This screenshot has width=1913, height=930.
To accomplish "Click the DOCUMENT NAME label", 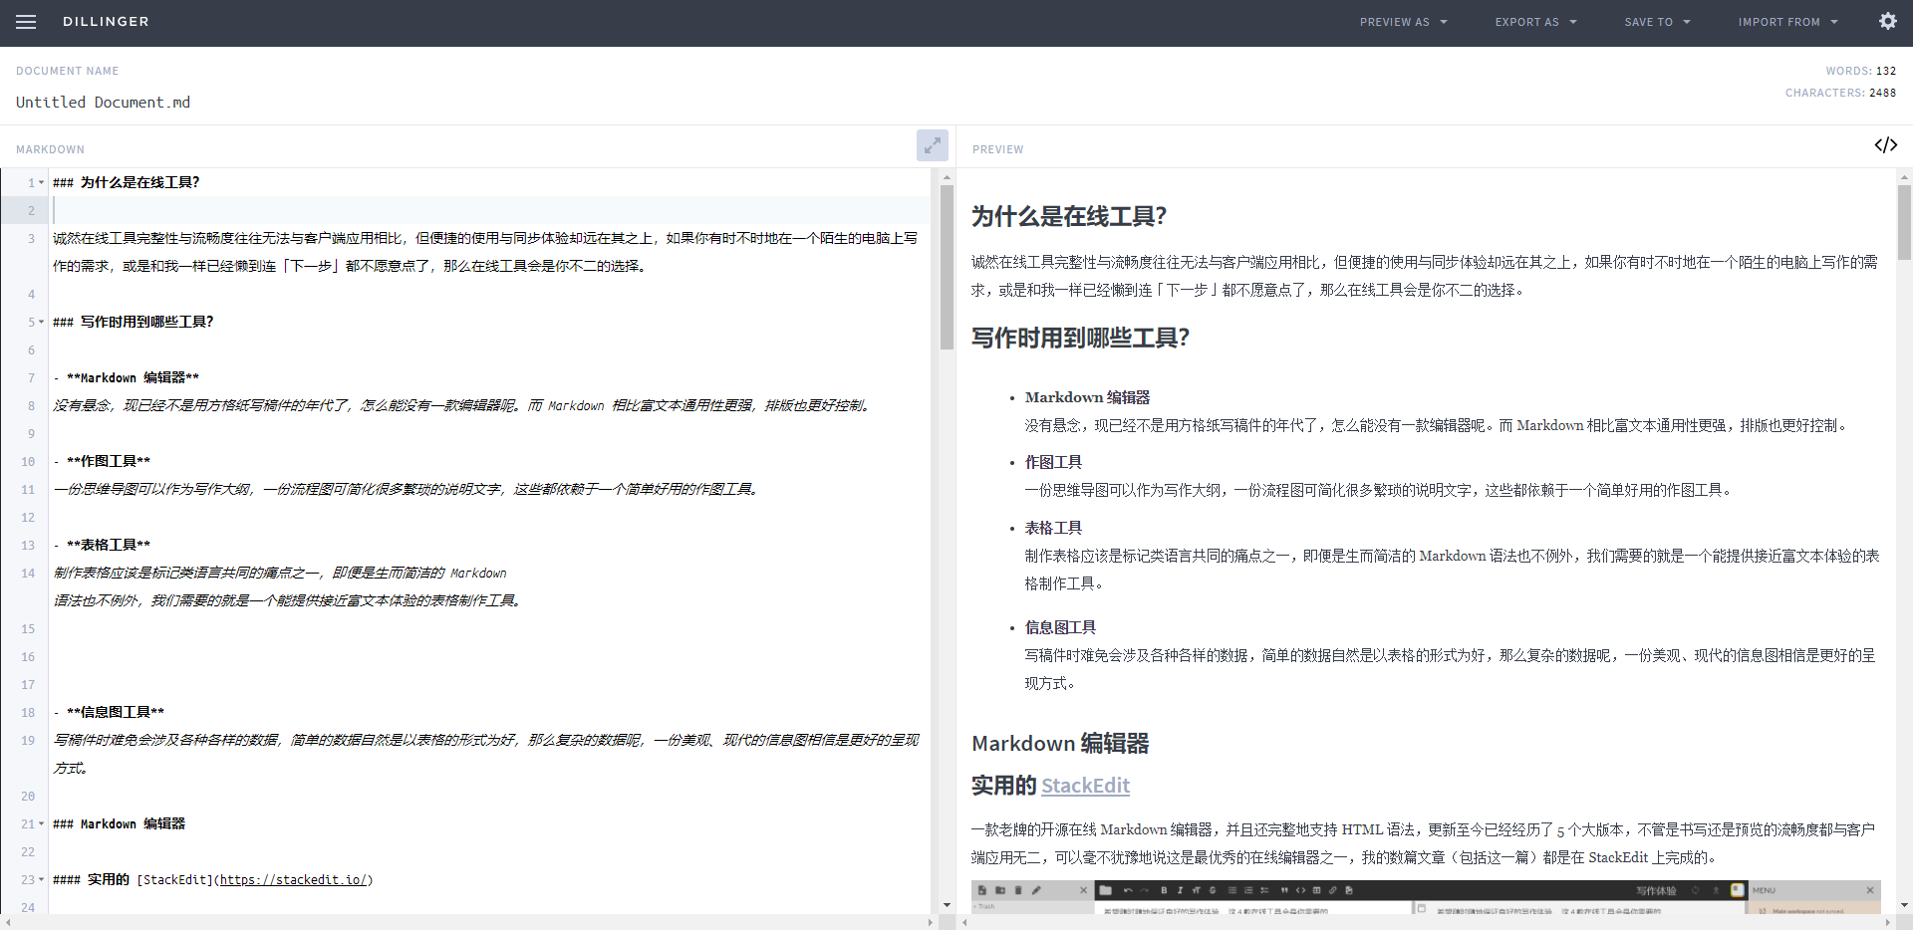I will (67, 71).
